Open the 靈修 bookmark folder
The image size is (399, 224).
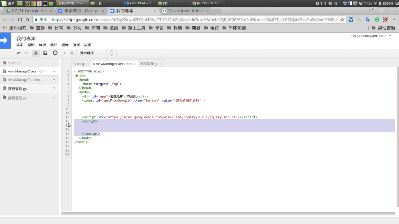tap(37, 28)
